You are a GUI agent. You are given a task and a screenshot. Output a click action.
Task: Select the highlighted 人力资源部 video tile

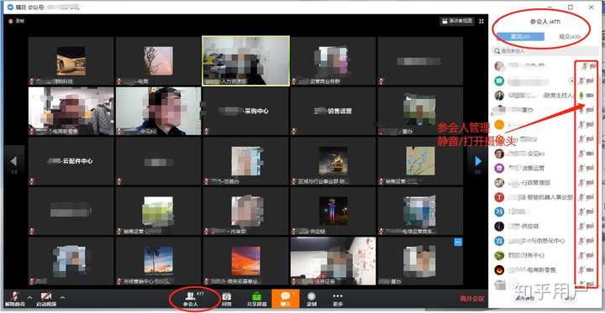[245, 60]
